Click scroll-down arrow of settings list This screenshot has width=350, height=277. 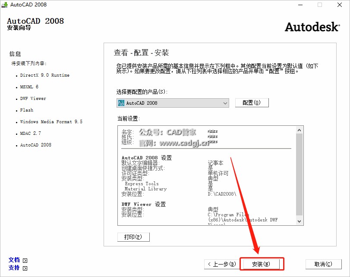point(300,221)
